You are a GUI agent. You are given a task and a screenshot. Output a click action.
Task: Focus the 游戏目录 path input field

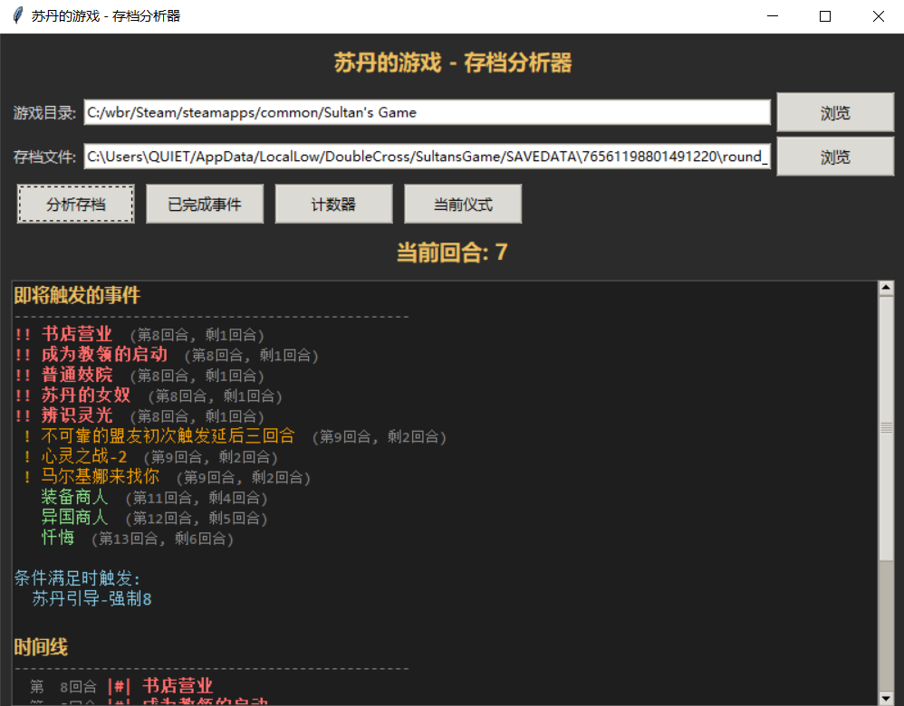pyautogui.click(x=428, y=112)
